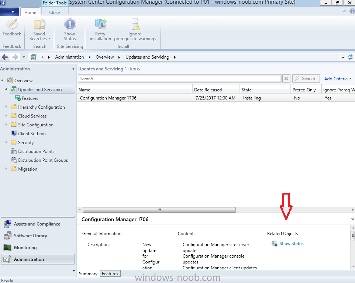The height and width of the screenshot is (283, 355).
Task: Open the blue application menu dropdown
Action: tap(9, 12)
